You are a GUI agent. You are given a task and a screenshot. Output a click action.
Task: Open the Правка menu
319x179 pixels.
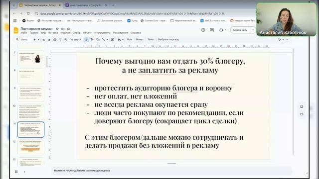point(34,33)
